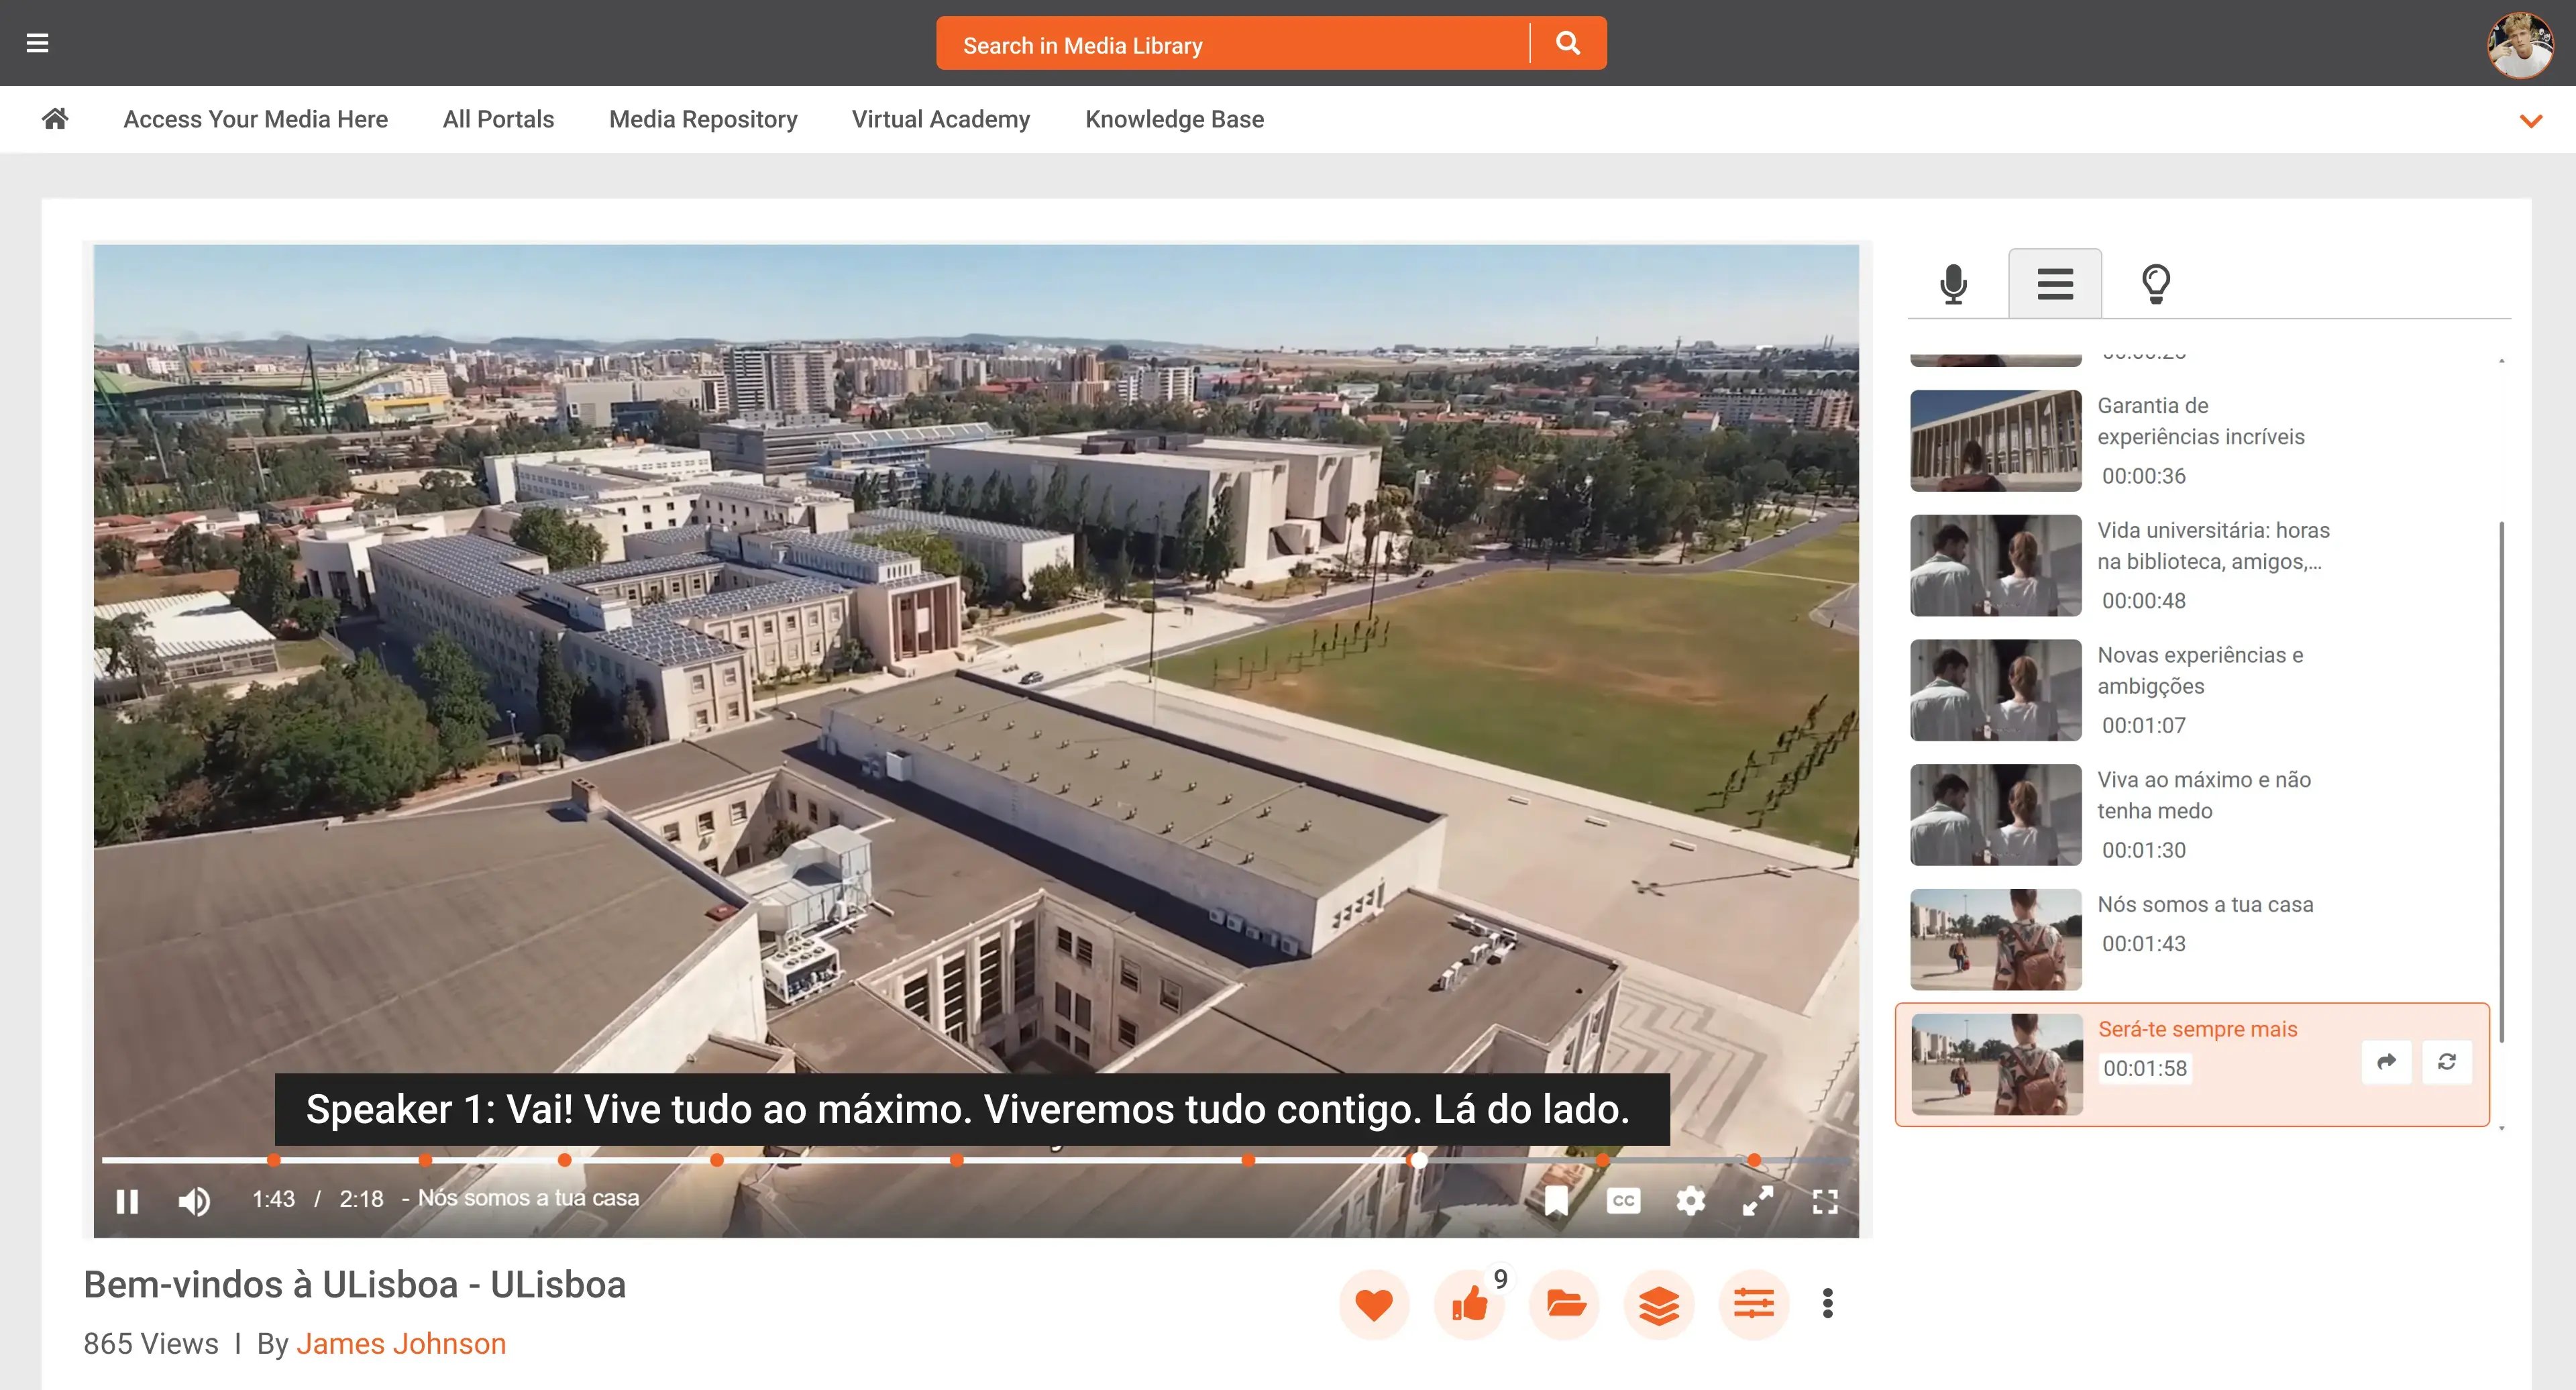Switch to the microphone transcript tab

[x=1953, y=284]
